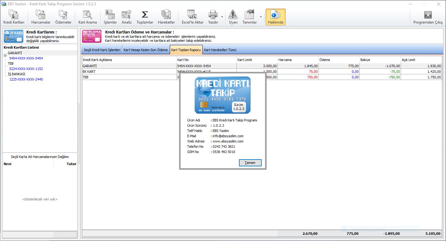Open the Tanımlar toolbar icon
This screenshot has height=241, width=446.
[x=250, y=17]
